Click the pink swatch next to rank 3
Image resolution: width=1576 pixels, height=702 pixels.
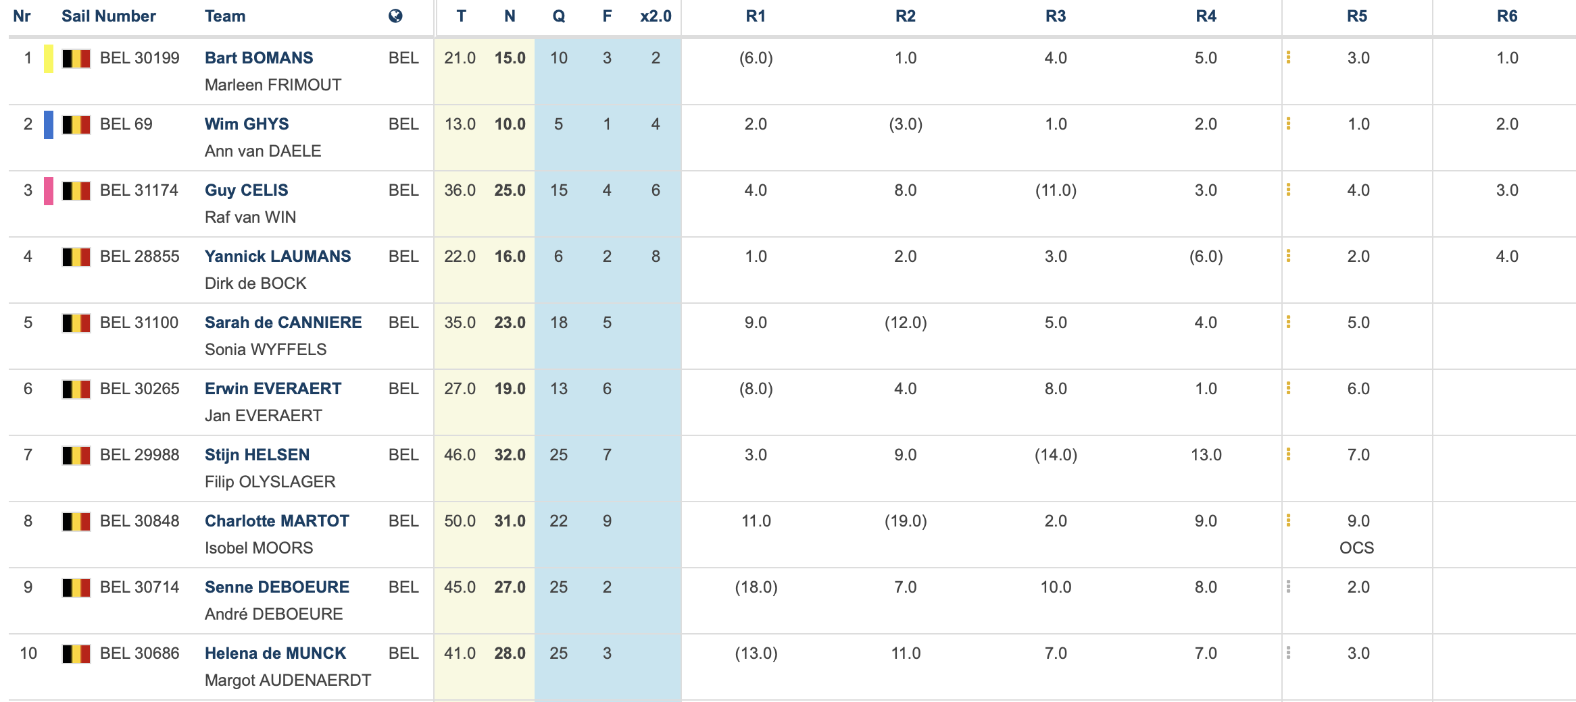tap(49, 191)
